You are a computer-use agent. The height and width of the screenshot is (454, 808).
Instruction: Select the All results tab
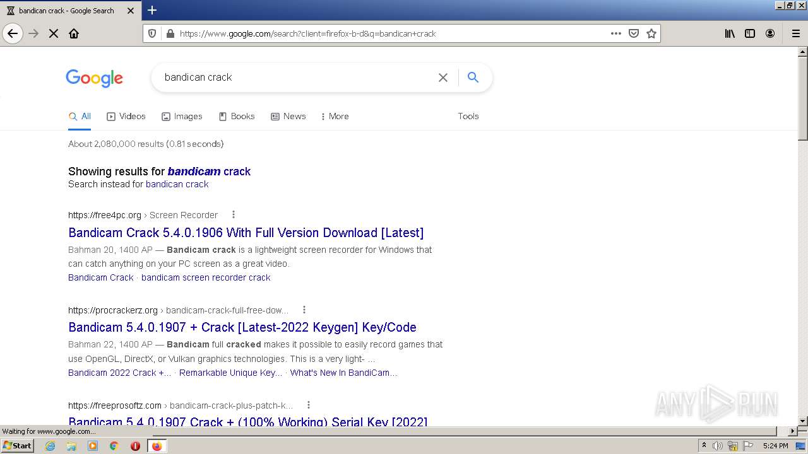click(80, 116)
